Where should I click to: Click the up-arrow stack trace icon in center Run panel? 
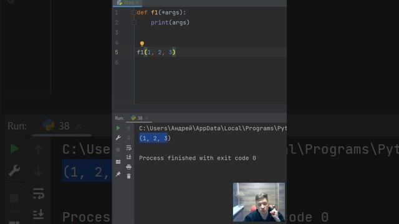pyautogui.click(x=129, y=128)
